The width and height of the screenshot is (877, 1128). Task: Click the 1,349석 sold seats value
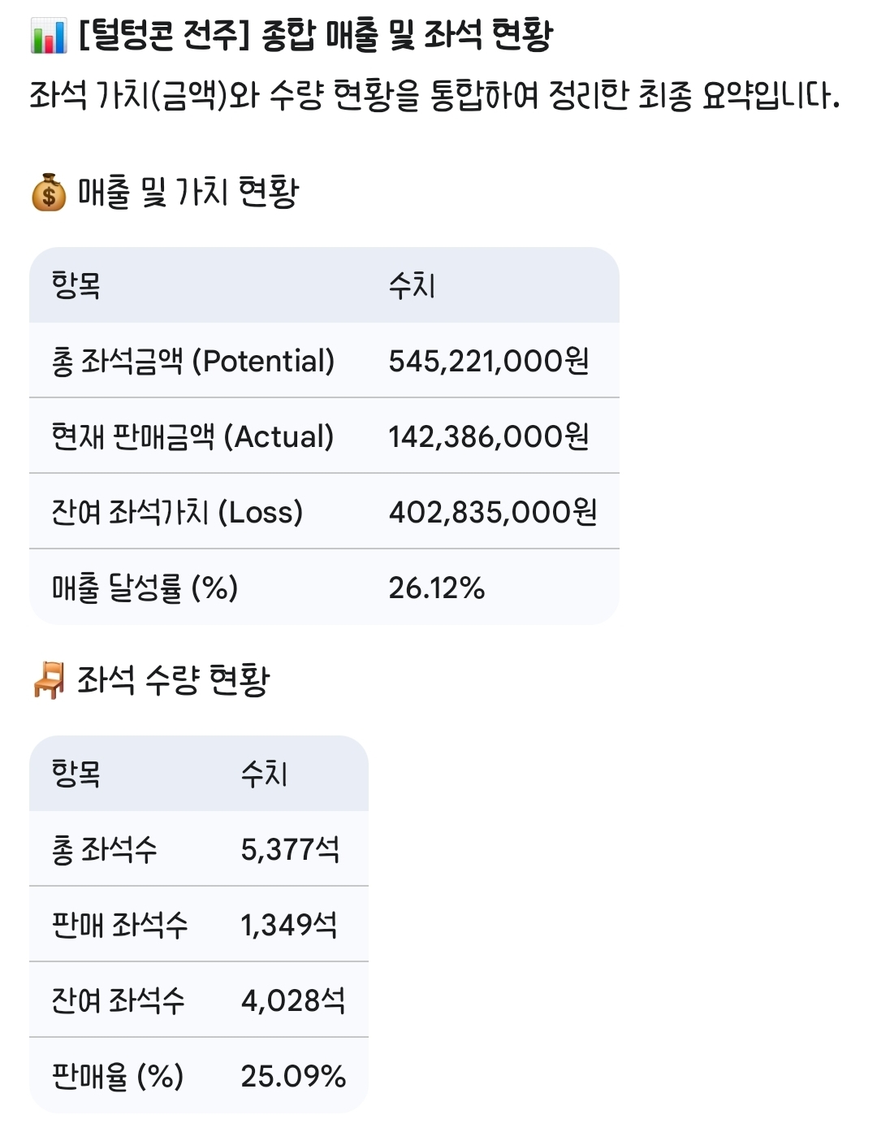[289, 925]
